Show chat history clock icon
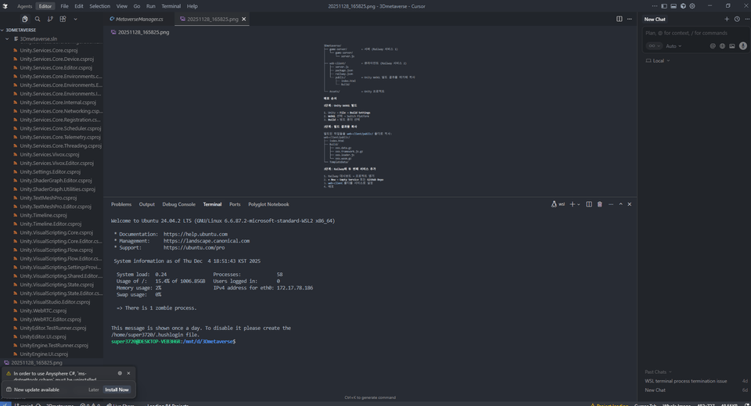The image size is (751, 406). pyautogui.click(x=737, y=19)
